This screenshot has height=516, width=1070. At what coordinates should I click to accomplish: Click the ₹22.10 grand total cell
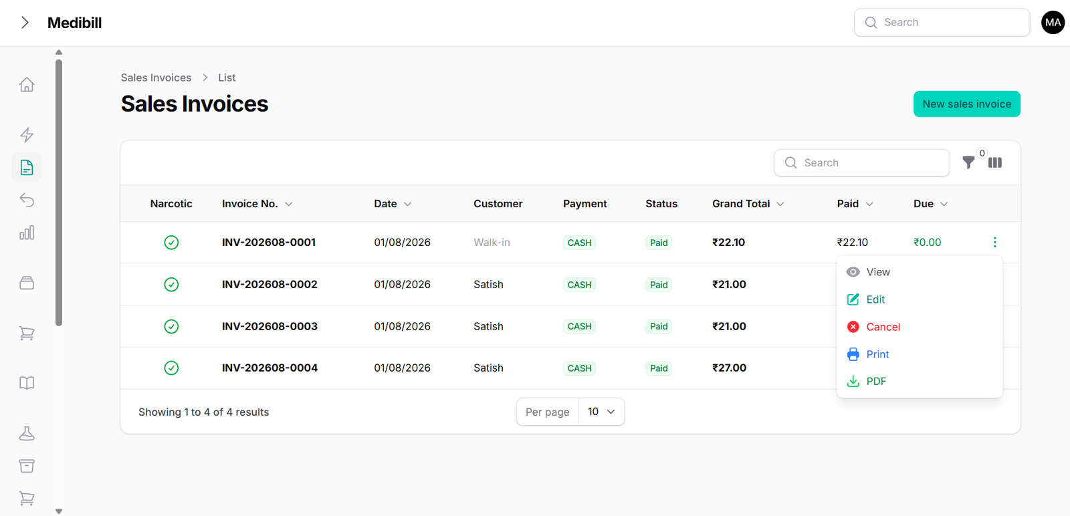(728, 243)
